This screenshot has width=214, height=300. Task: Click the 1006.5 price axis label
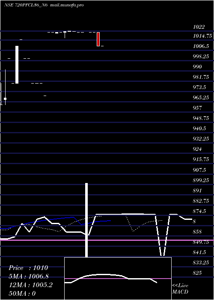[201, 46]
